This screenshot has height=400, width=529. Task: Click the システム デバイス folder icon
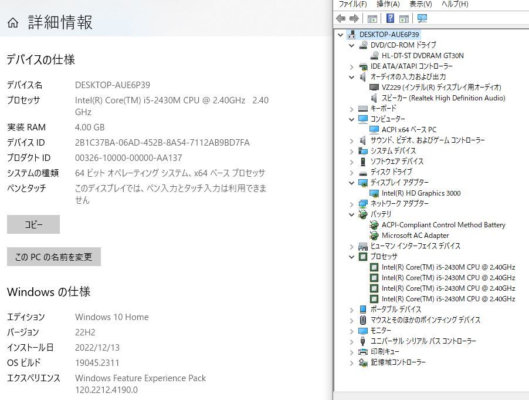pyautogui.click(x=363, y=151)
